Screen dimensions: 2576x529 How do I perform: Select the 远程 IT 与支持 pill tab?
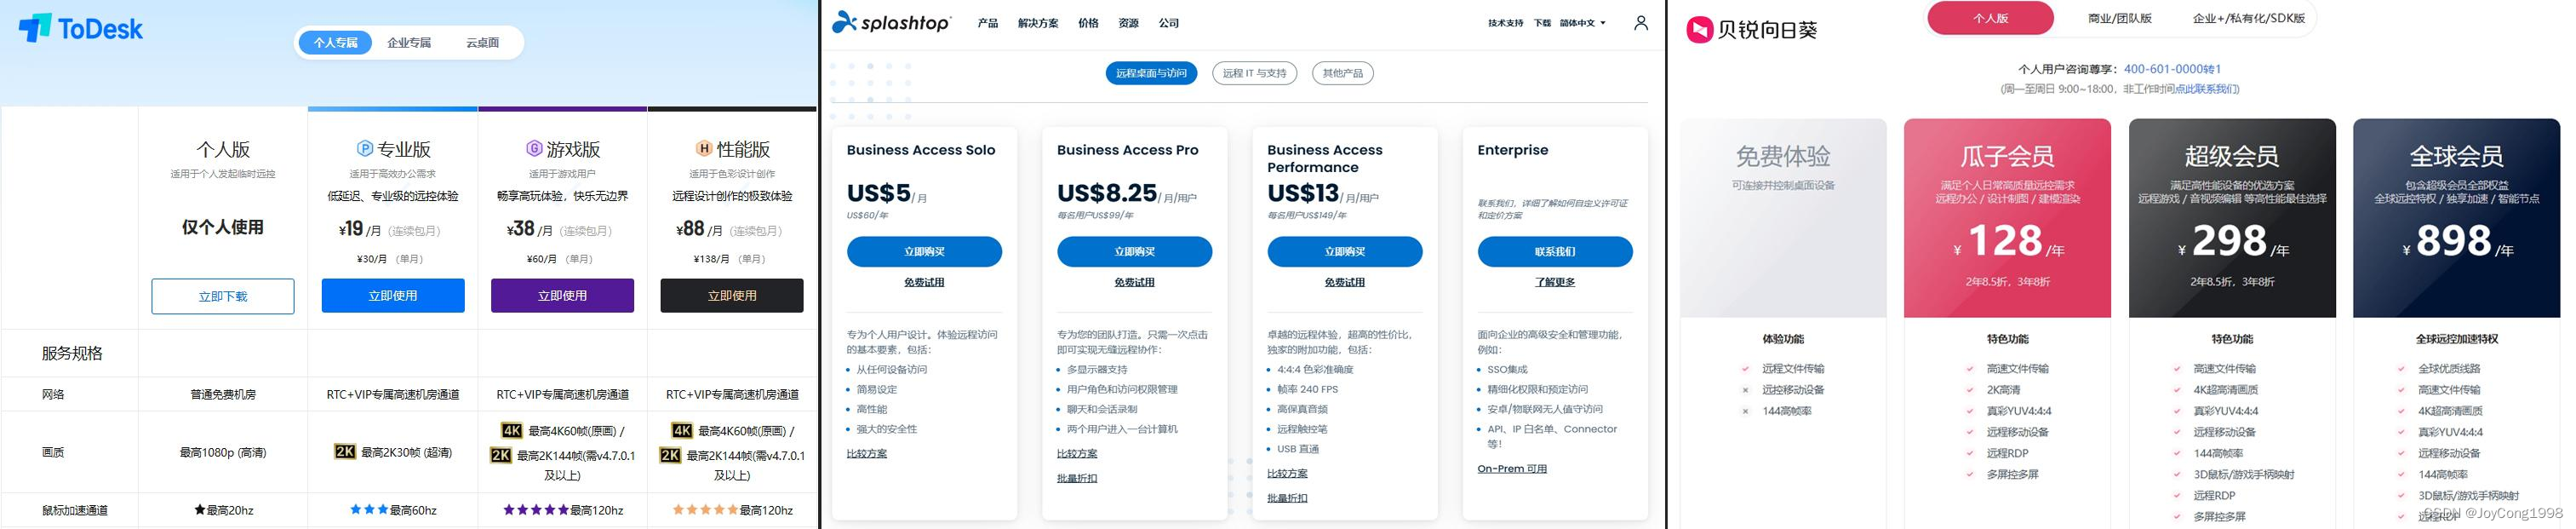(x=1254, y=73)
